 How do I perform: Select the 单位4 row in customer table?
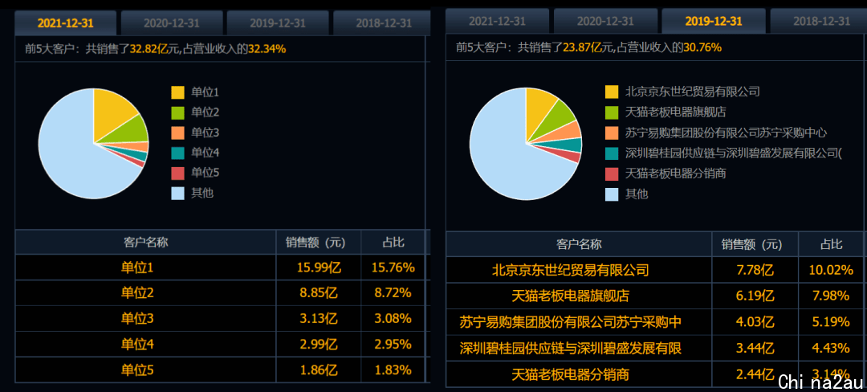coord(220,344)
